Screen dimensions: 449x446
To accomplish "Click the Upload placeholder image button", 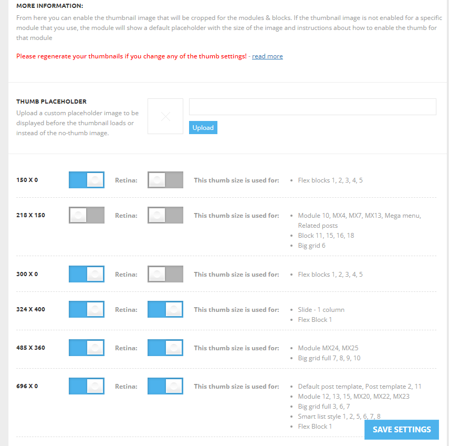I will (203, 128).
